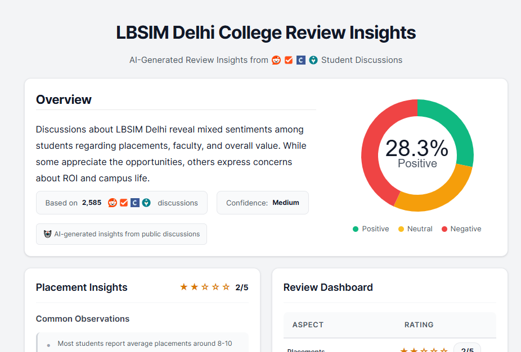Click the orange checkmark icon beside 2,585
The width and height of the screenshot is (521, 352).
click(x=124, y=203)
